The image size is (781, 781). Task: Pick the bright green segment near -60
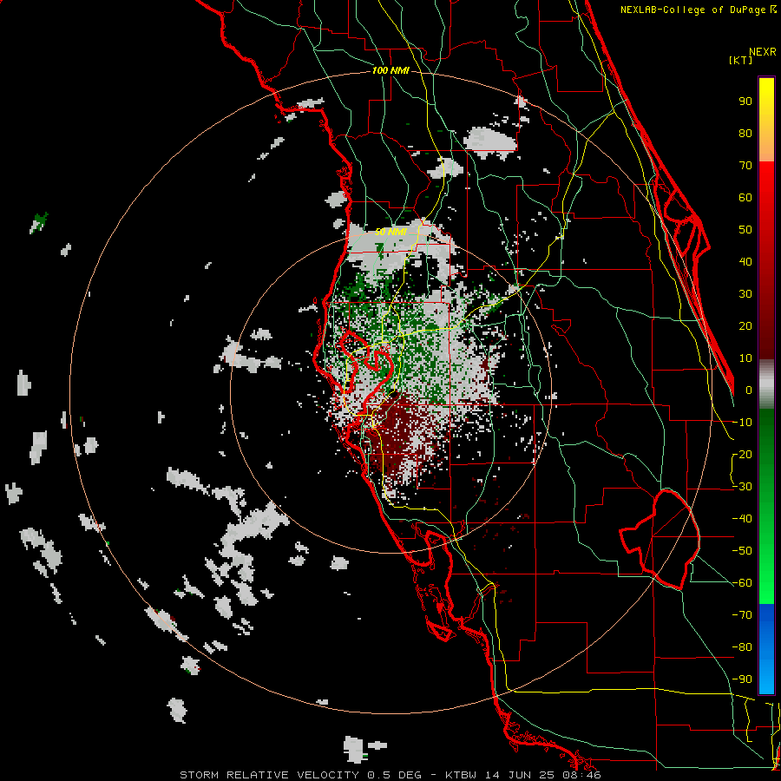(766, 583)
